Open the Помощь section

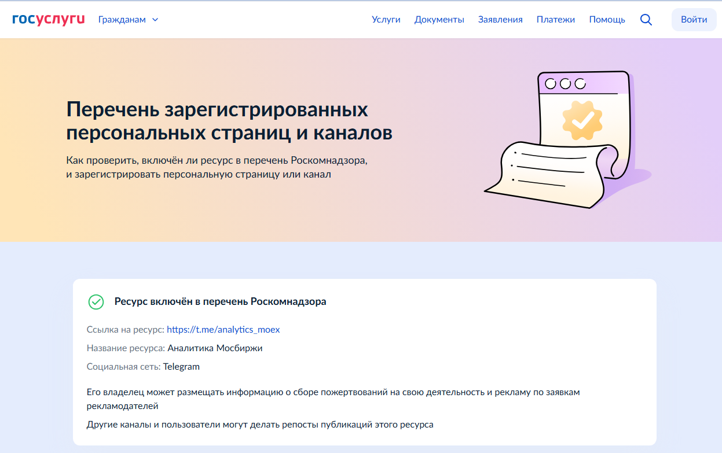coord(606,19)
